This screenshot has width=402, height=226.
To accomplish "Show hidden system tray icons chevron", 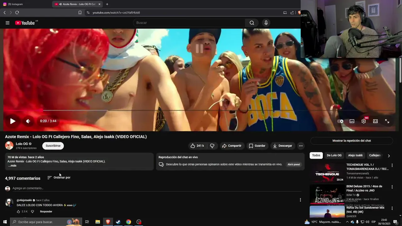I will click(x=347, y=222).
